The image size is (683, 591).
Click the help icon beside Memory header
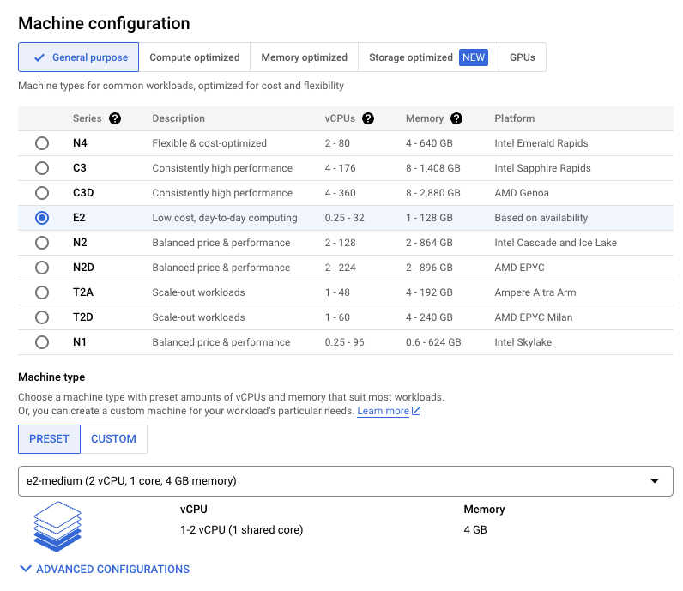456,118
